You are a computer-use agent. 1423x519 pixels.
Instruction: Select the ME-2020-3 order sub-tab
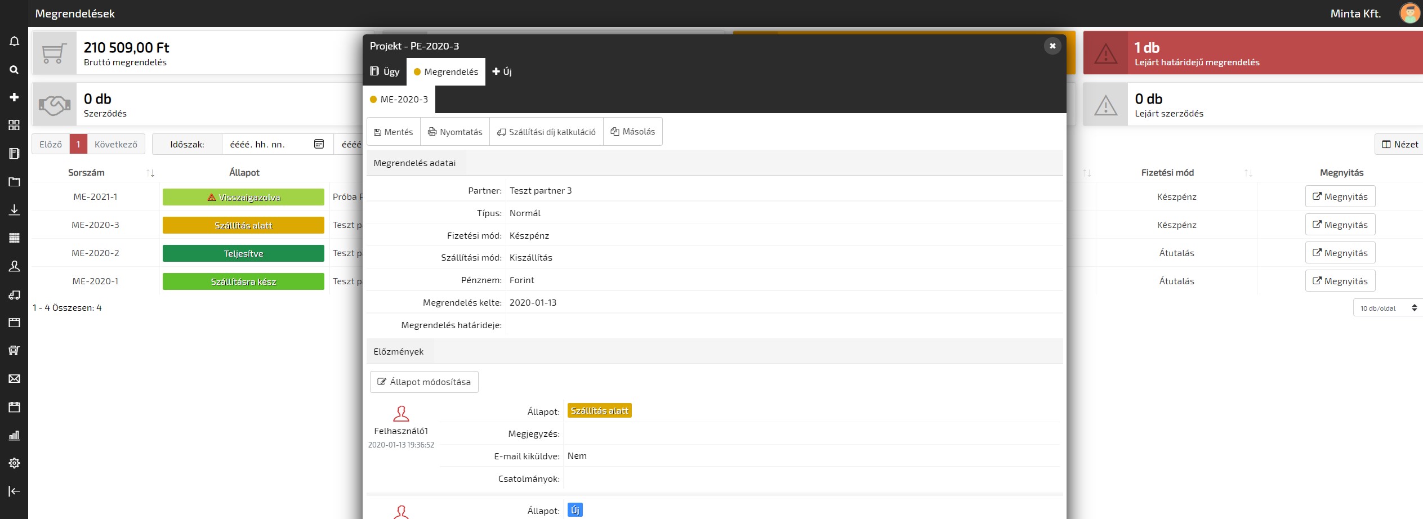click(399, 100)
